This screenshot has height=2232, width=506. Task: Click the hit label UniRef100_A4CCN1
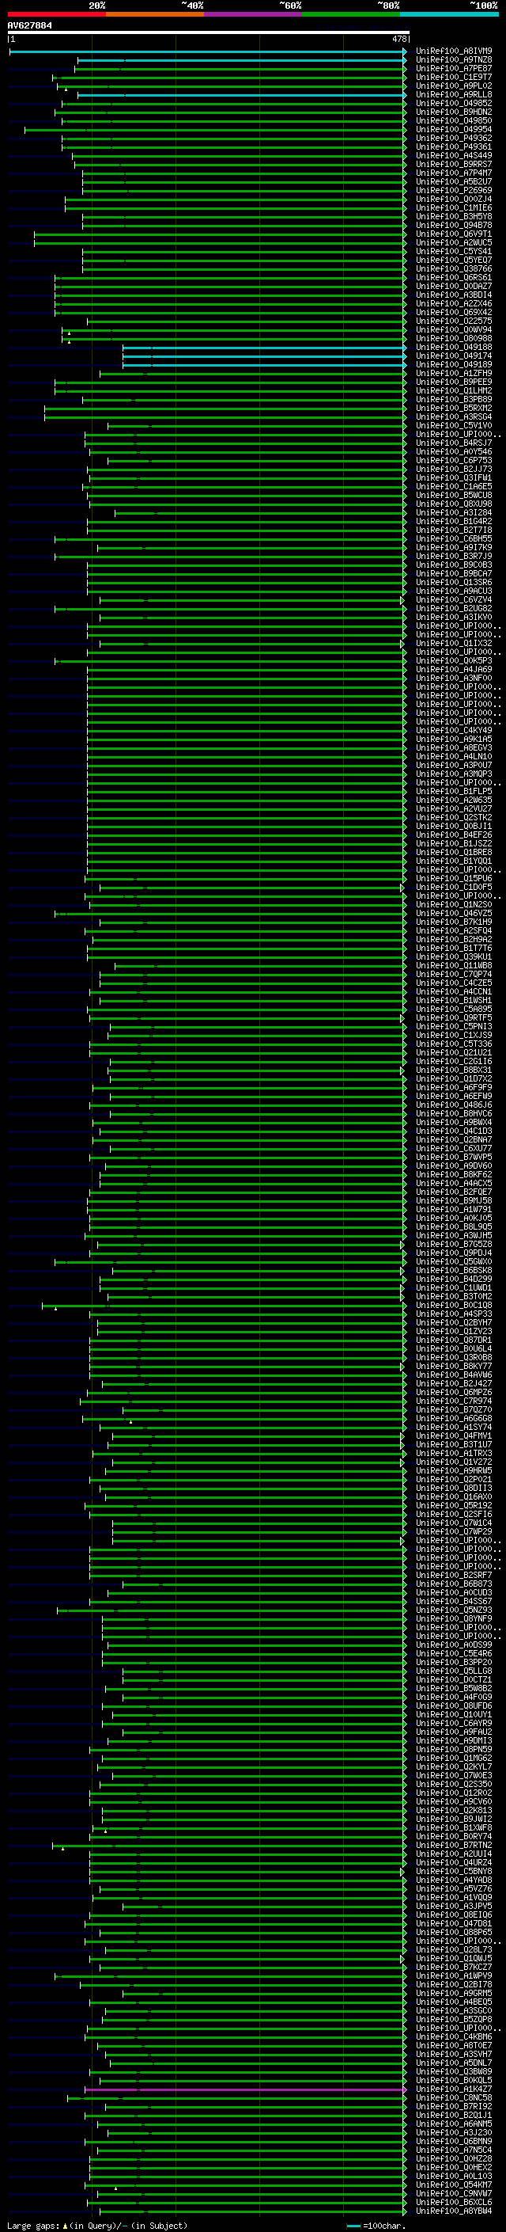tap(454, 991)
